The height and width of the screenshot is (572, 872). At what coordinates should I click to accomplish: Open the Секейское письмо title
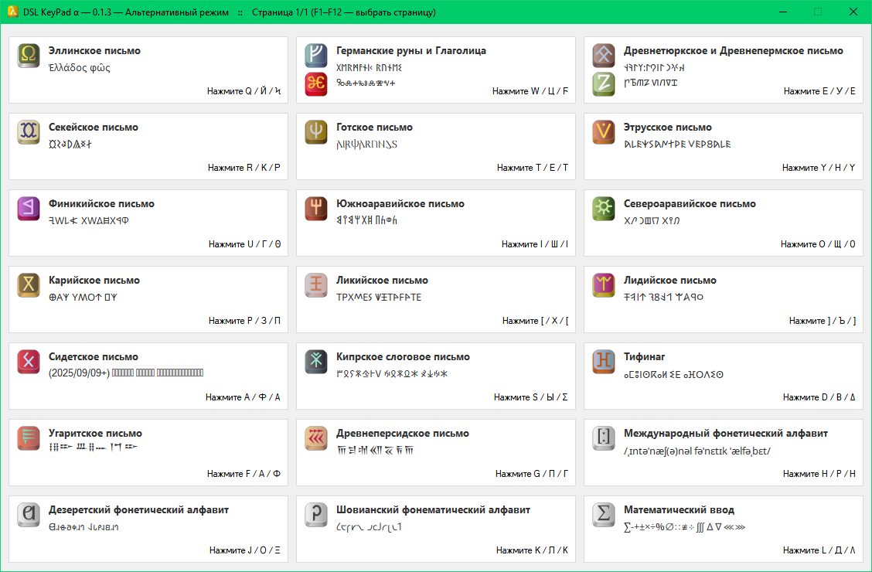click(93, 128)
